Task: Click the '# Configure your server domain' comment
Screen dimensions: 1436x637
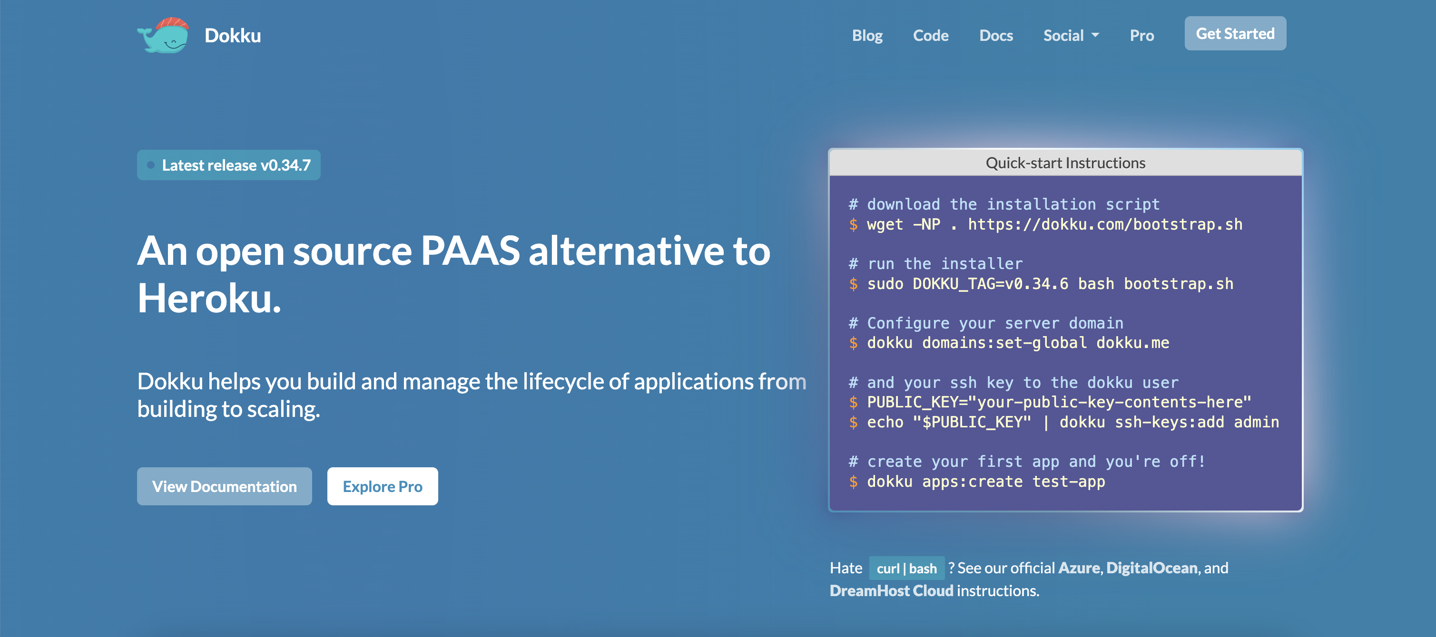Action: (x=986, y=323)
